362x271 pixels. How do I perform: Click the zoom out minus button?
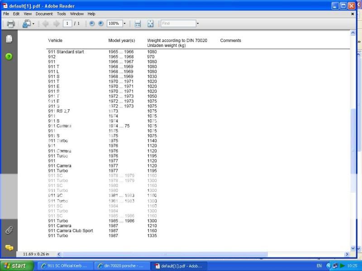(x=92, y=23)
